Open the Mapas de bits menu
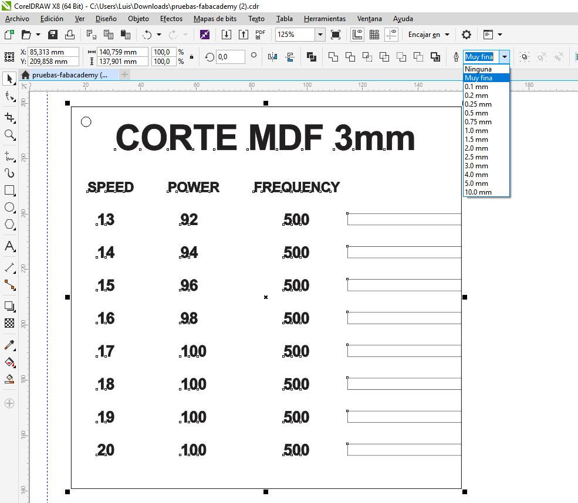Screen dimensions: 578x503 pyautogui.click(x=215, y=19)
